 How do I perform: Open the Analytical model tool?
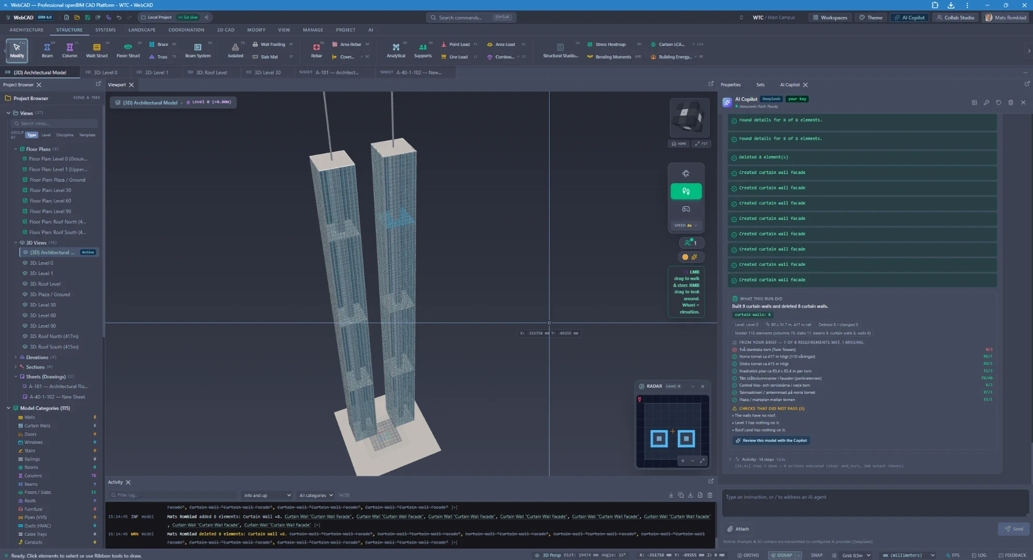click(x=396, y=50)
